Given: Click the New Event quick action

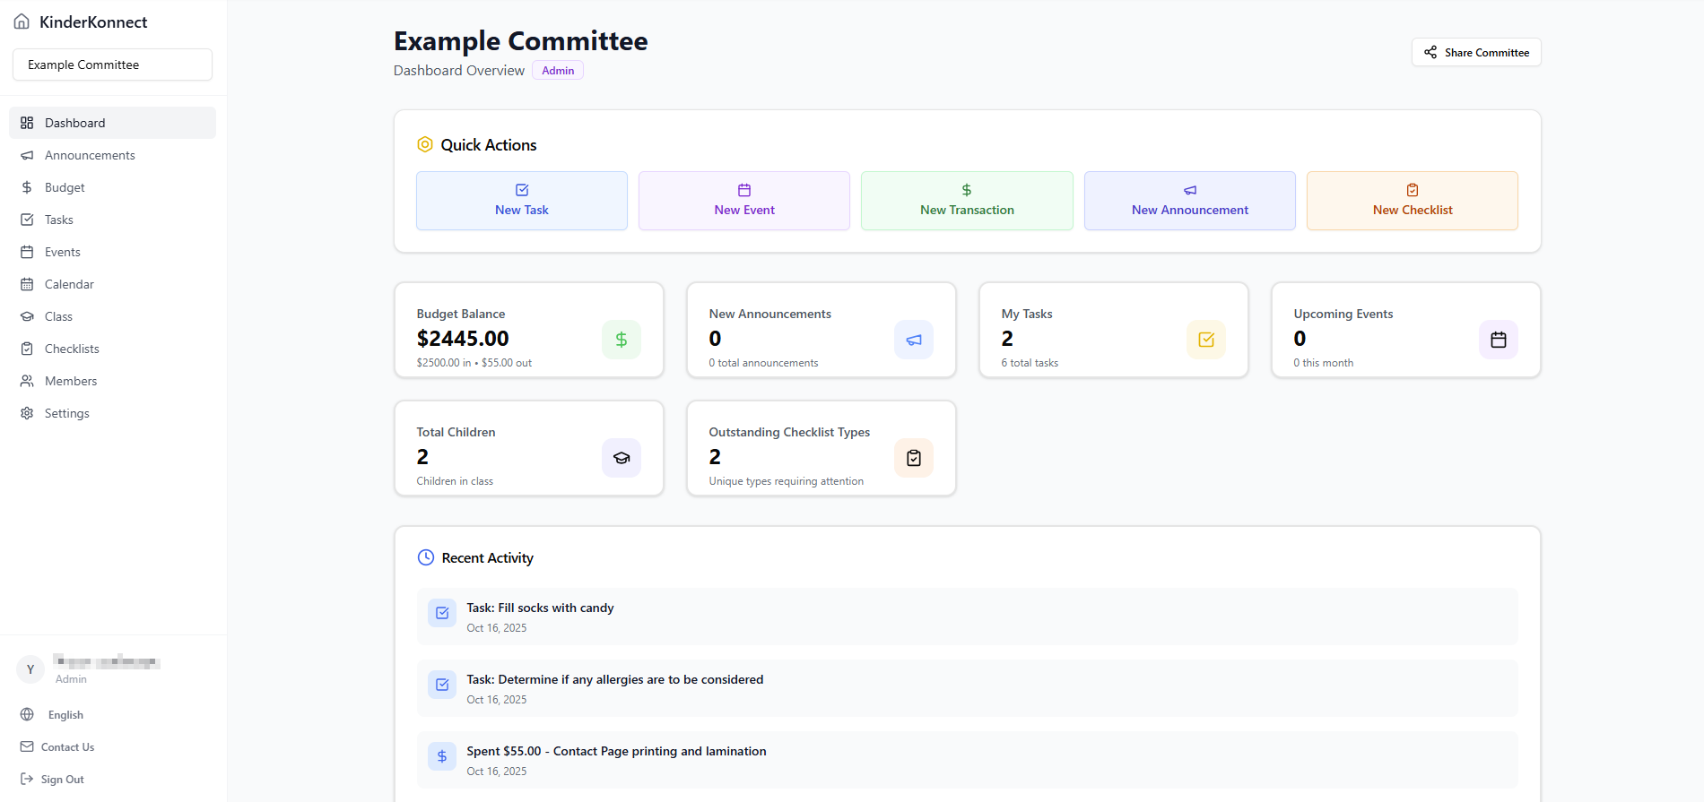Looking at the screenshot, I should tap(744, 201).
